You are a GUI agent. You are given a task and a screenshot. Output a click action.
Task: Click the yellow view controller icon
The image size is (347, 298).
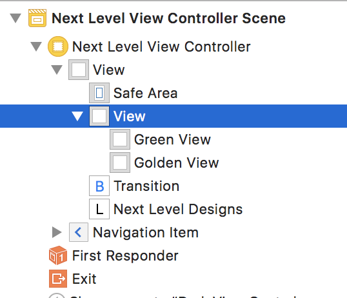tap(58, 46)
